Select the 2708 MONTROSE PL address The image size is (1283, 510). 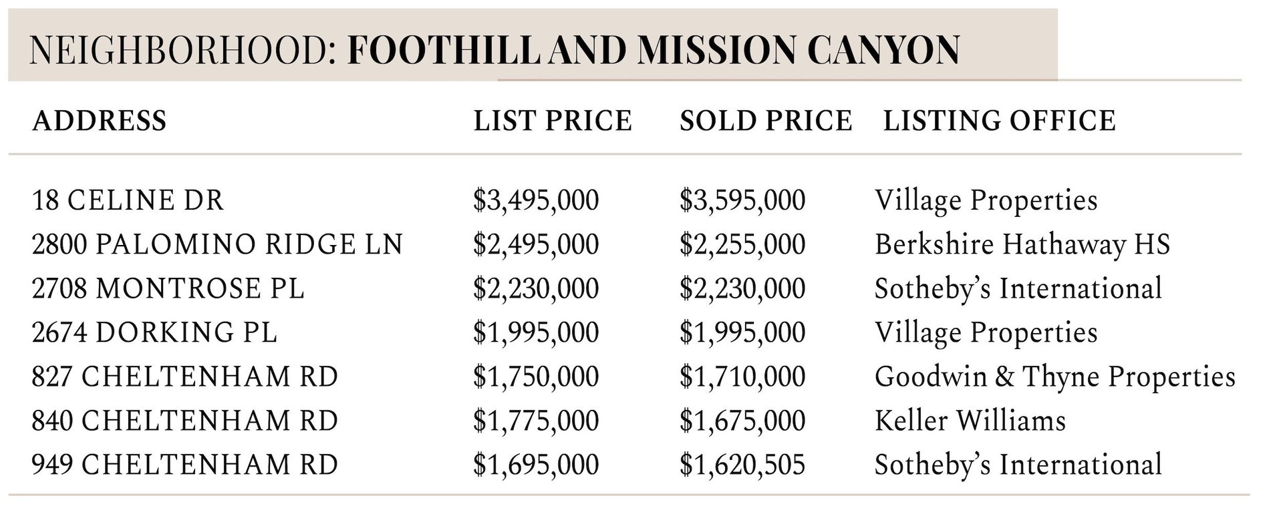point(168,288)
